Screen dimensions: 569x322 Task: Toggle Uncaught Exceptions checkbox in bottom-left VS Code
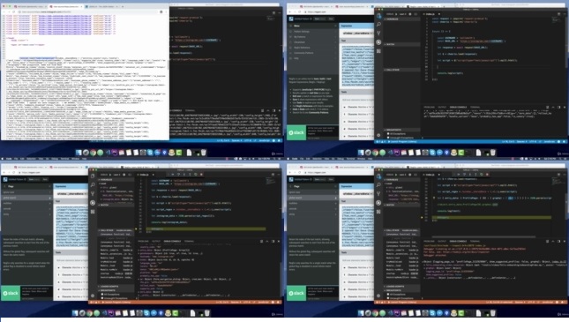click(x=102, y=298)
